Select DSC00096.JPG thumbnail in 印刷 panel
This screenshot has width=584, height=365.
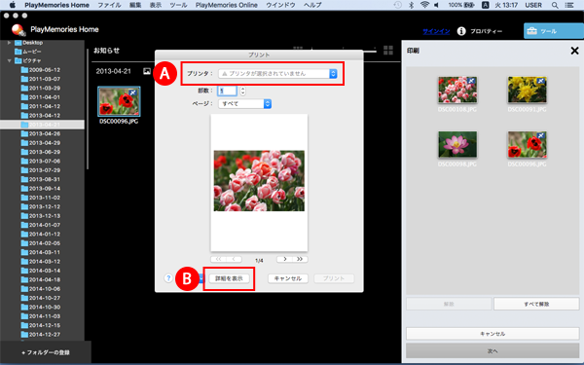[527, 144]
